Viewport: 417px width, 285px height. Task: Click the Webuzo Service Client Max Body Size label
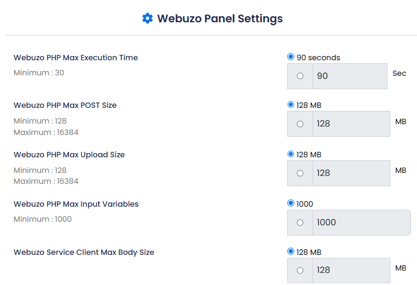point(84,252)
